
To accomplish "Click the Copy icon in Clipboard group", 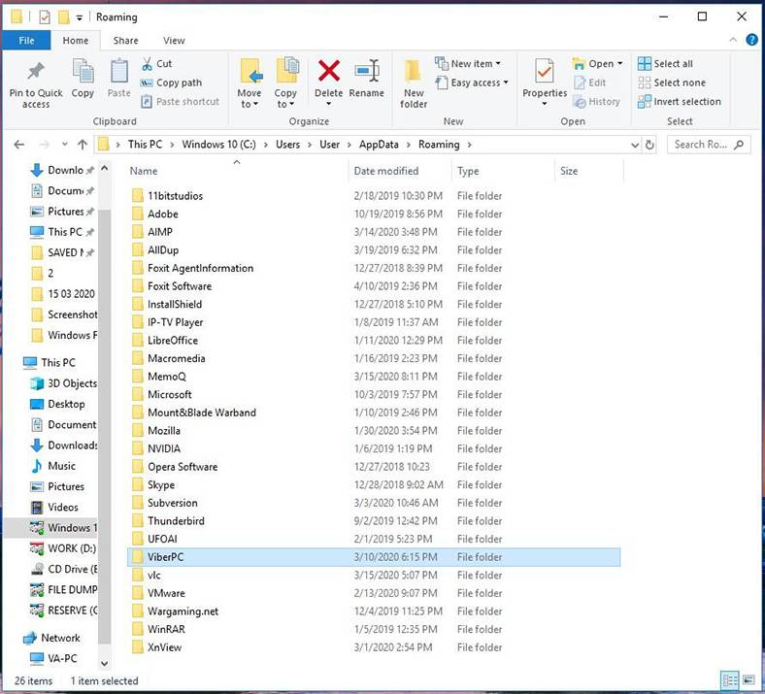I will tap(83, 71).
